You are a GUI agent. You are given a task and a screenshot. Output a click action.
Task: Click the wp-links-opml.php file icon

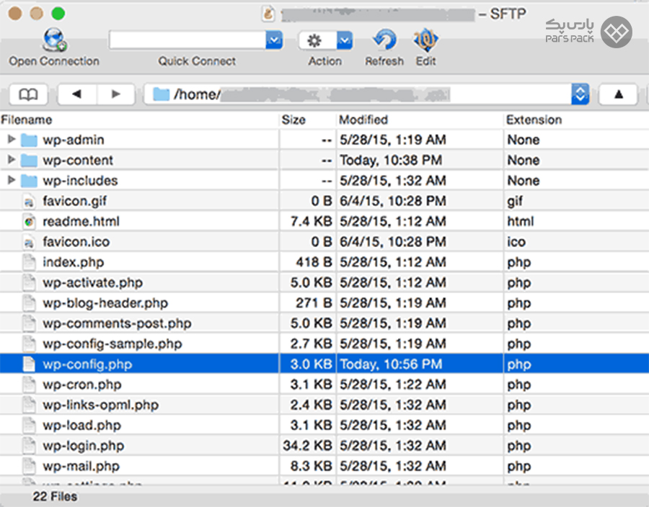pyautogui.click(x=29, y=405)
